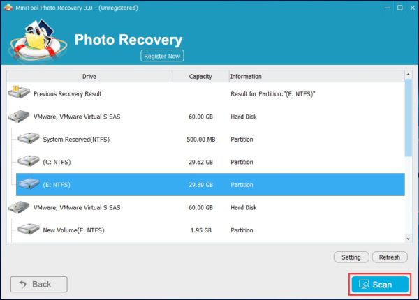Click Register Now

(162, 56)
